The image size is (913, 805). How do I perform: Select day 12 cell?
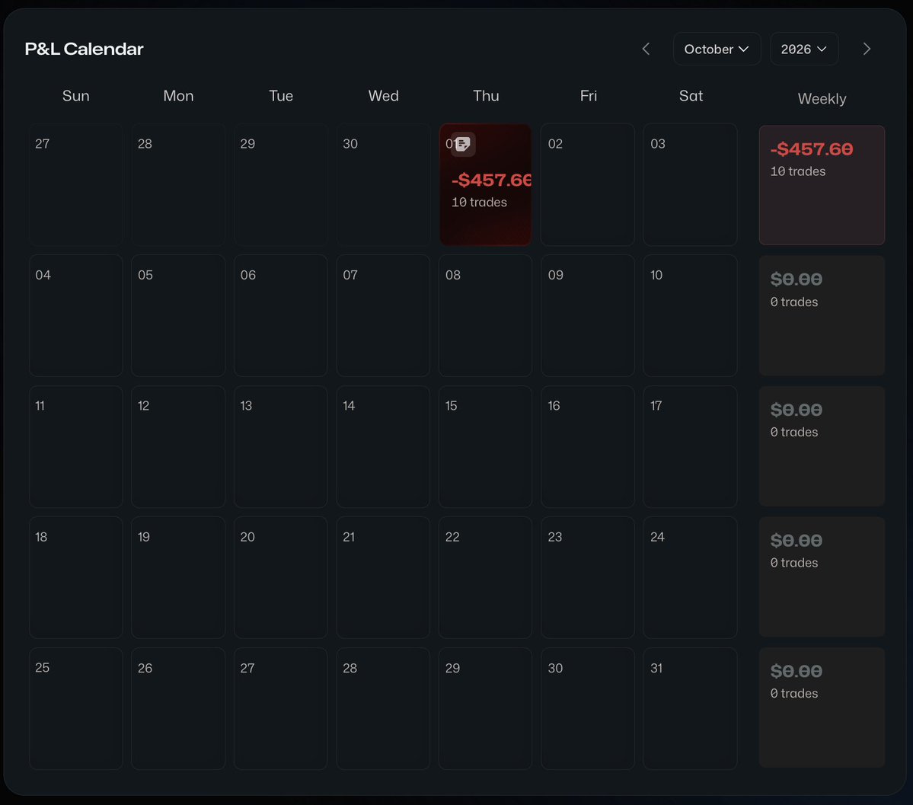tap(178, 447)
